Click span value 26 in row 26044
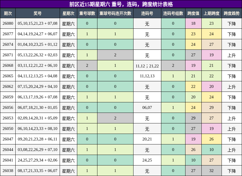 click(x=193, y=150)
